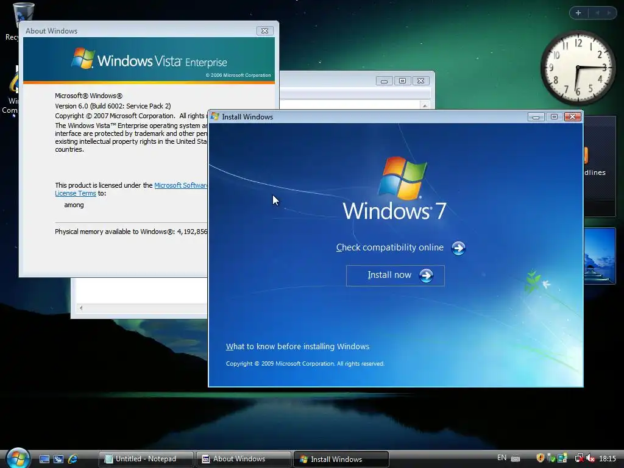
Task: Click the Physical memory available line
Action: (132, 232)
